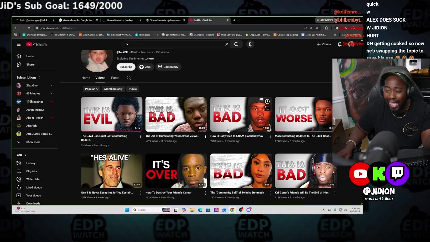This screenshot has height=242, width=430.
Task: Open 119Ministries subscription channel
Action: (x=35, y=102)
